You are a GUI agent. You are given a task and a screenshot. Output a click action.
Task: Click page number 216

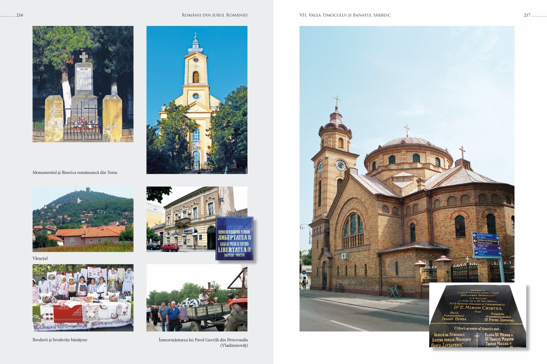[x=20, y=15]
